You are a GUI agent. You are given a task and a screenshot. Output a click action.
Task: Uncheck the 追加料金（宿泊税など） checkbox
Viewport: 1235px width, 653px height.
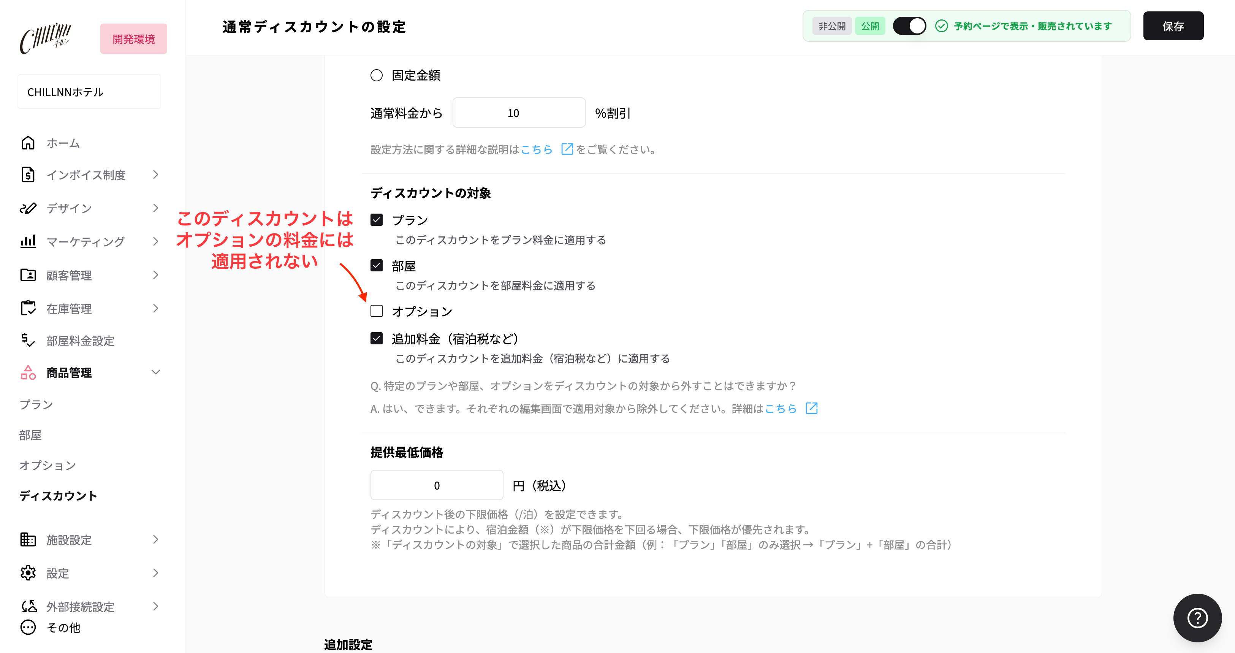(x=376, y=339)
